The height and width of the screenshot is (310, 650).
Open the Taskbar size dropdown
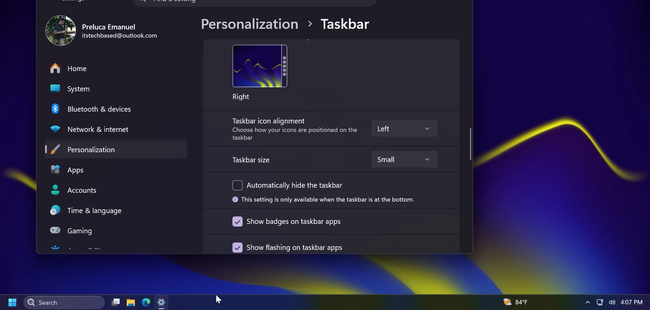pyautogui.click(x=404, y=159)
